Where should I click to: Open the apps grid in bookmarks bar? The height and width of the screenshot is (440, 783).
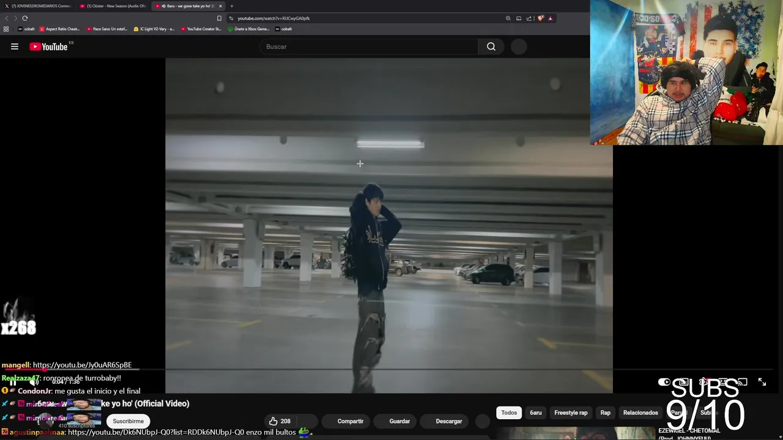[x=6, y=29]
